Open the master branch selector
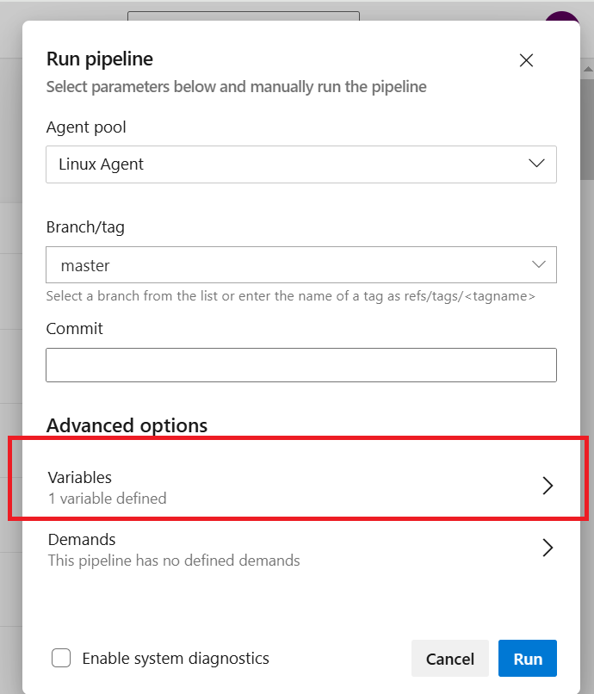 click(301, 264)
